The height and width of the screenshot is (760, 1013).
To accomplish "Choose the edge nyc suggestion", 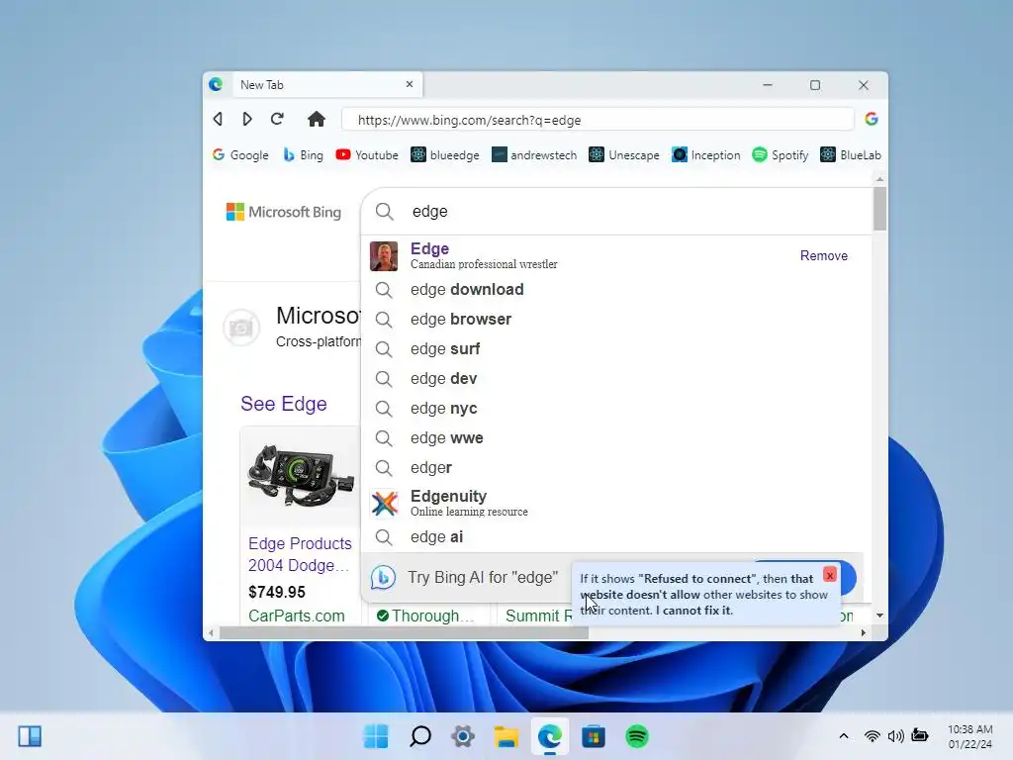I will pyautogui.click(x=617, y=409).
